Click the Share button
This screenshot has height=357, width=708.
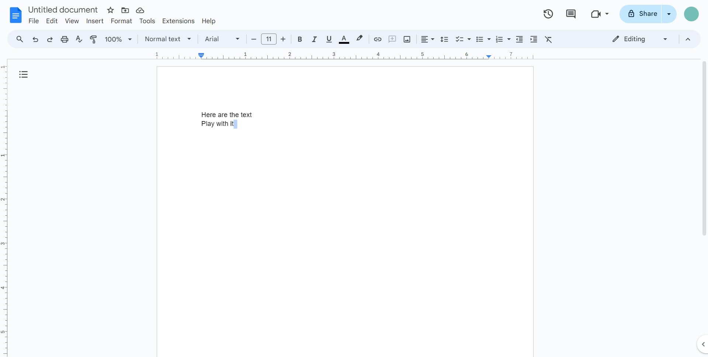tap(644, 14)
